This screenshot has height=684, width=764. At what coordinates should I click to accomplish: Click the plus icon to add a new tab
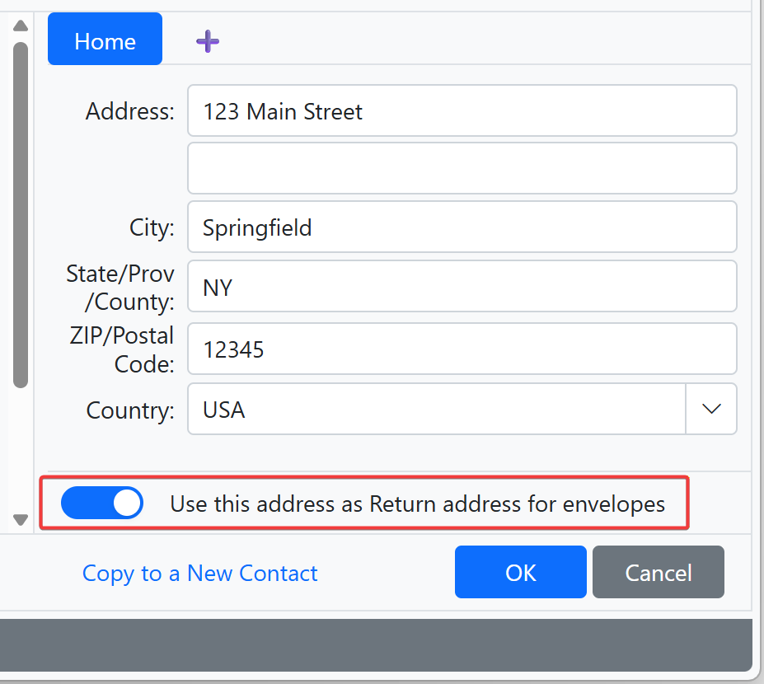click(207, 40)
